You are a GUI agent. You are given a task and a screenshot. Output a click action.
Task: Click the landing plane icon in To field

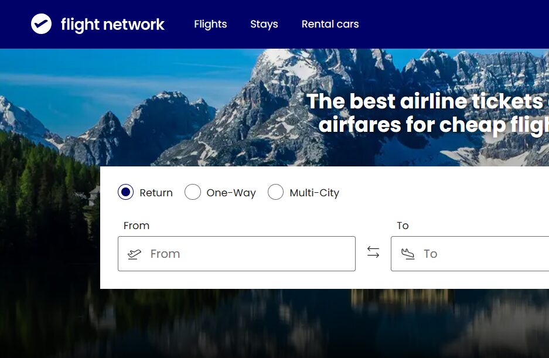408,254
